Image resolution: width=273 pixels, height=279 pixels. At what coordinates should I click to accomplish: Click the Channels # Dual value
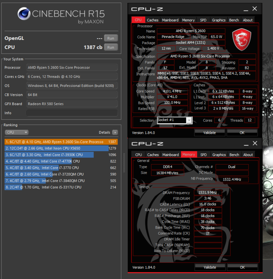pyautogui.click(x=232, y=167)
